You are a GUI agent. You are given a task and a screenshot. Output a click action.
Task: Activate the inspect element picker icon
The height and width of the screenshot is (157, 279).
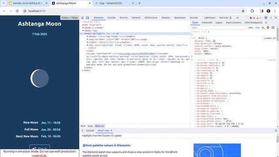[x=82, y=18]
